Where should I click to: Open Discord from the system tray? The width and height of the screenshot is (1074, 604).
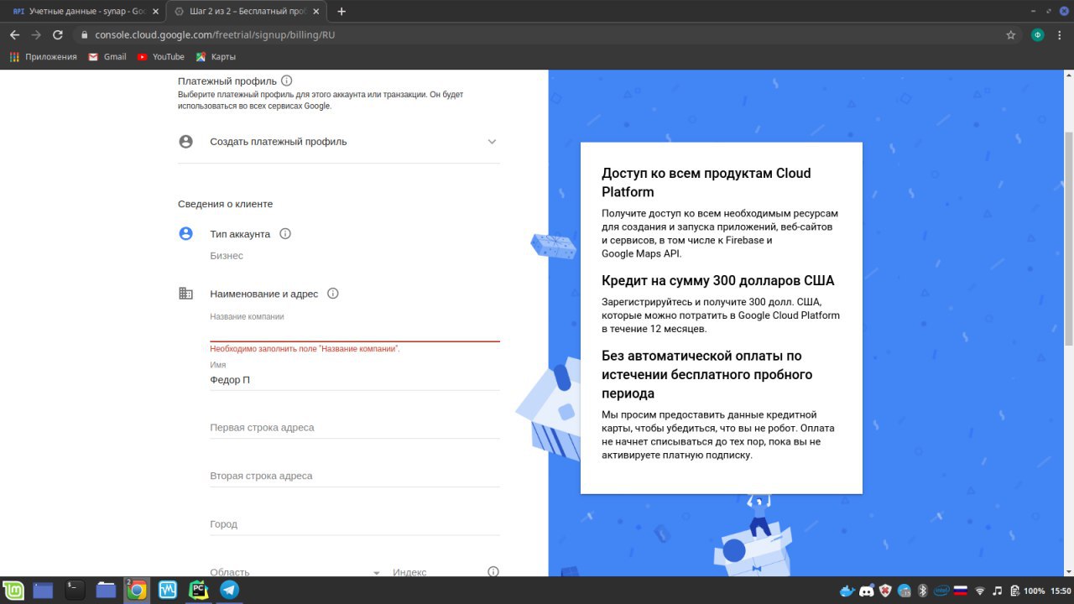(x=867, y=591)
